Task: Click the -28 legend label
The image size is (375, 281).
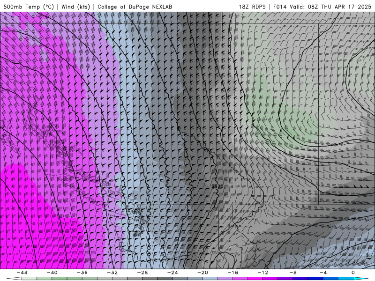Action: pyautogui.click(x=142, y=273)
